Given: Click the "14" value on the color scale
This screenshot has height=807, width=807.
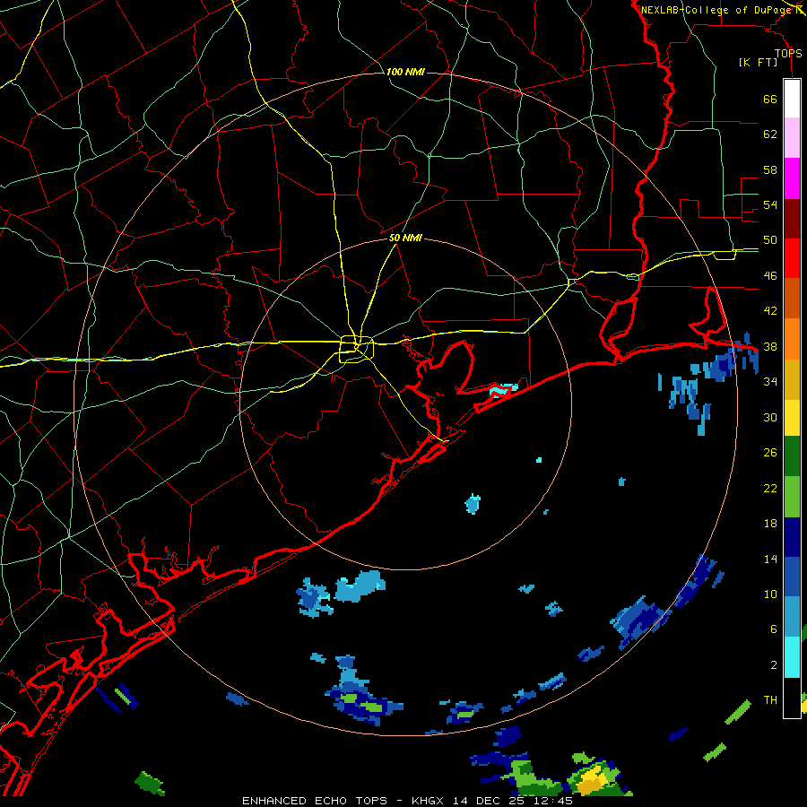Looking at the screenshot, I should 770,559.
